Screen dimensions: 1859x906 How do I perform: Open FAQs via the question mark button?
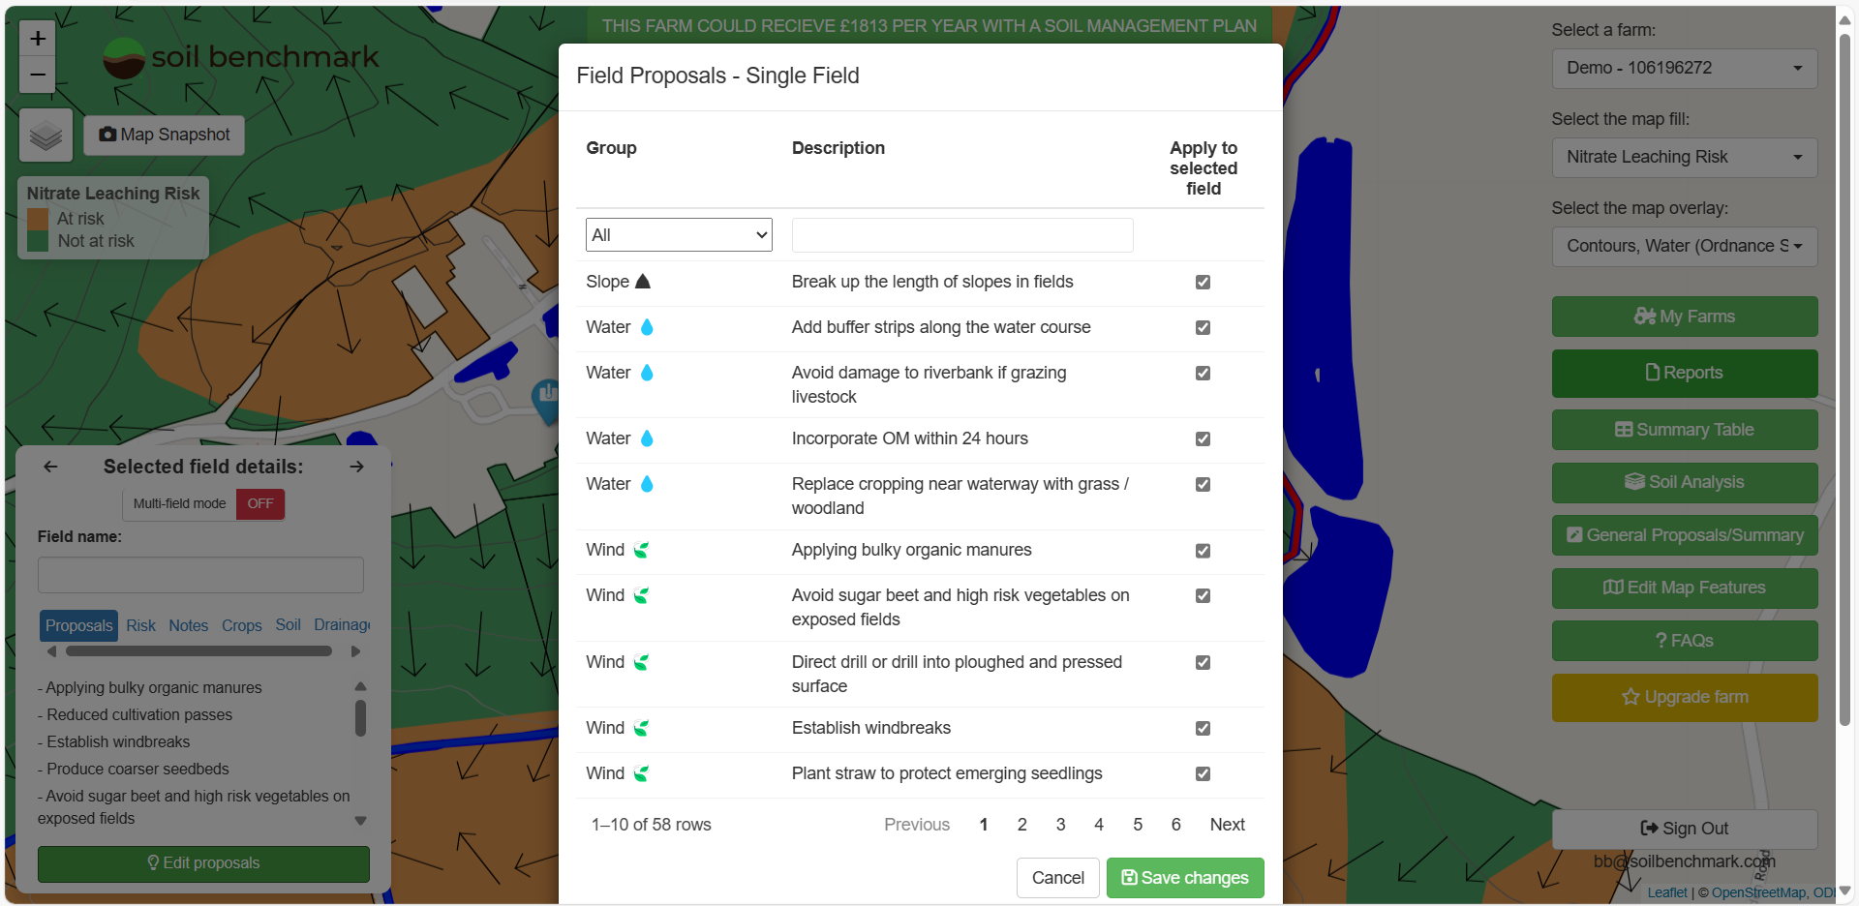point(1684,640)
